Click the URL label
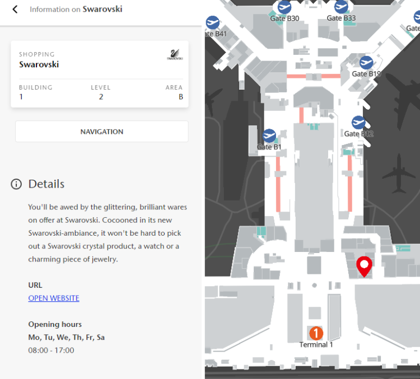The width and height of the screenshot is (420, 379). 35,286
